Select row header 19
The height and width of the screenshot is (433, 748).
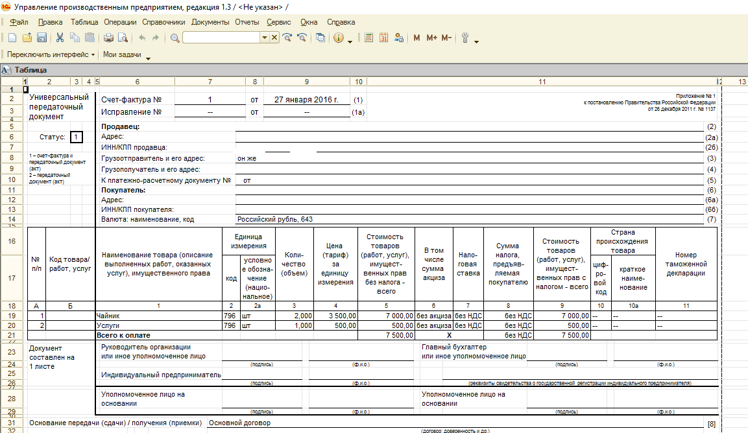[x=12, y=316]
